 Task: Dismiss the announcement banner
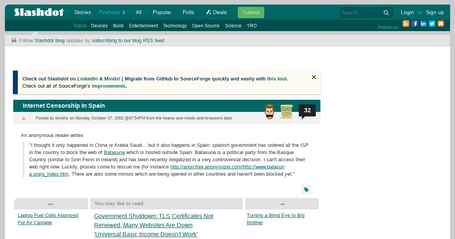pos(314,77)
